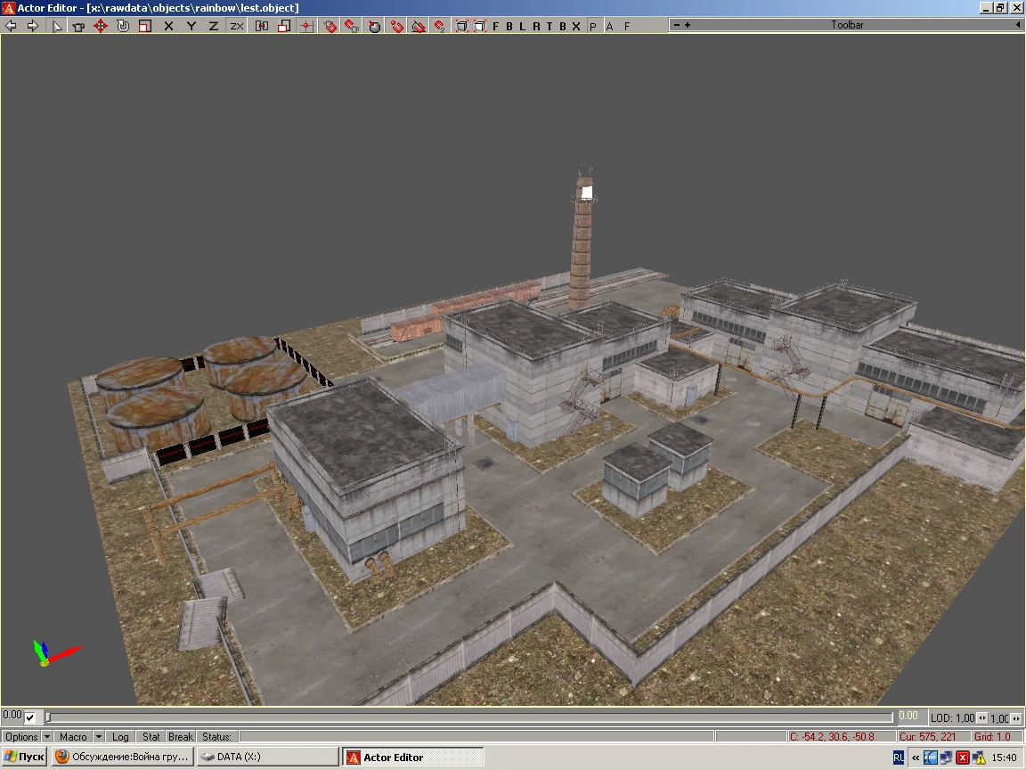Screen dimensions: 1026x770
Task: Toggle Z axis constraint
Action: [x=214, y=26]
